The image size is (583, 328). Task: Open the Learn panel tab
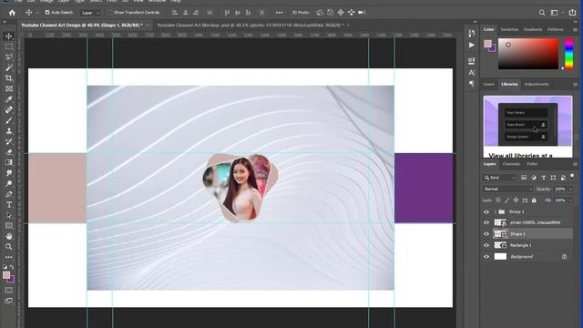point(489,84)
